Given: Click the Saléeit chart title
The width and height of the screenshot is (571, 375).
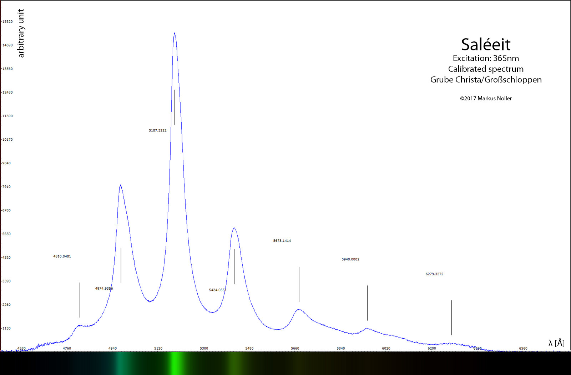Looking at the screenshot, I should click(x=486, y=45).
